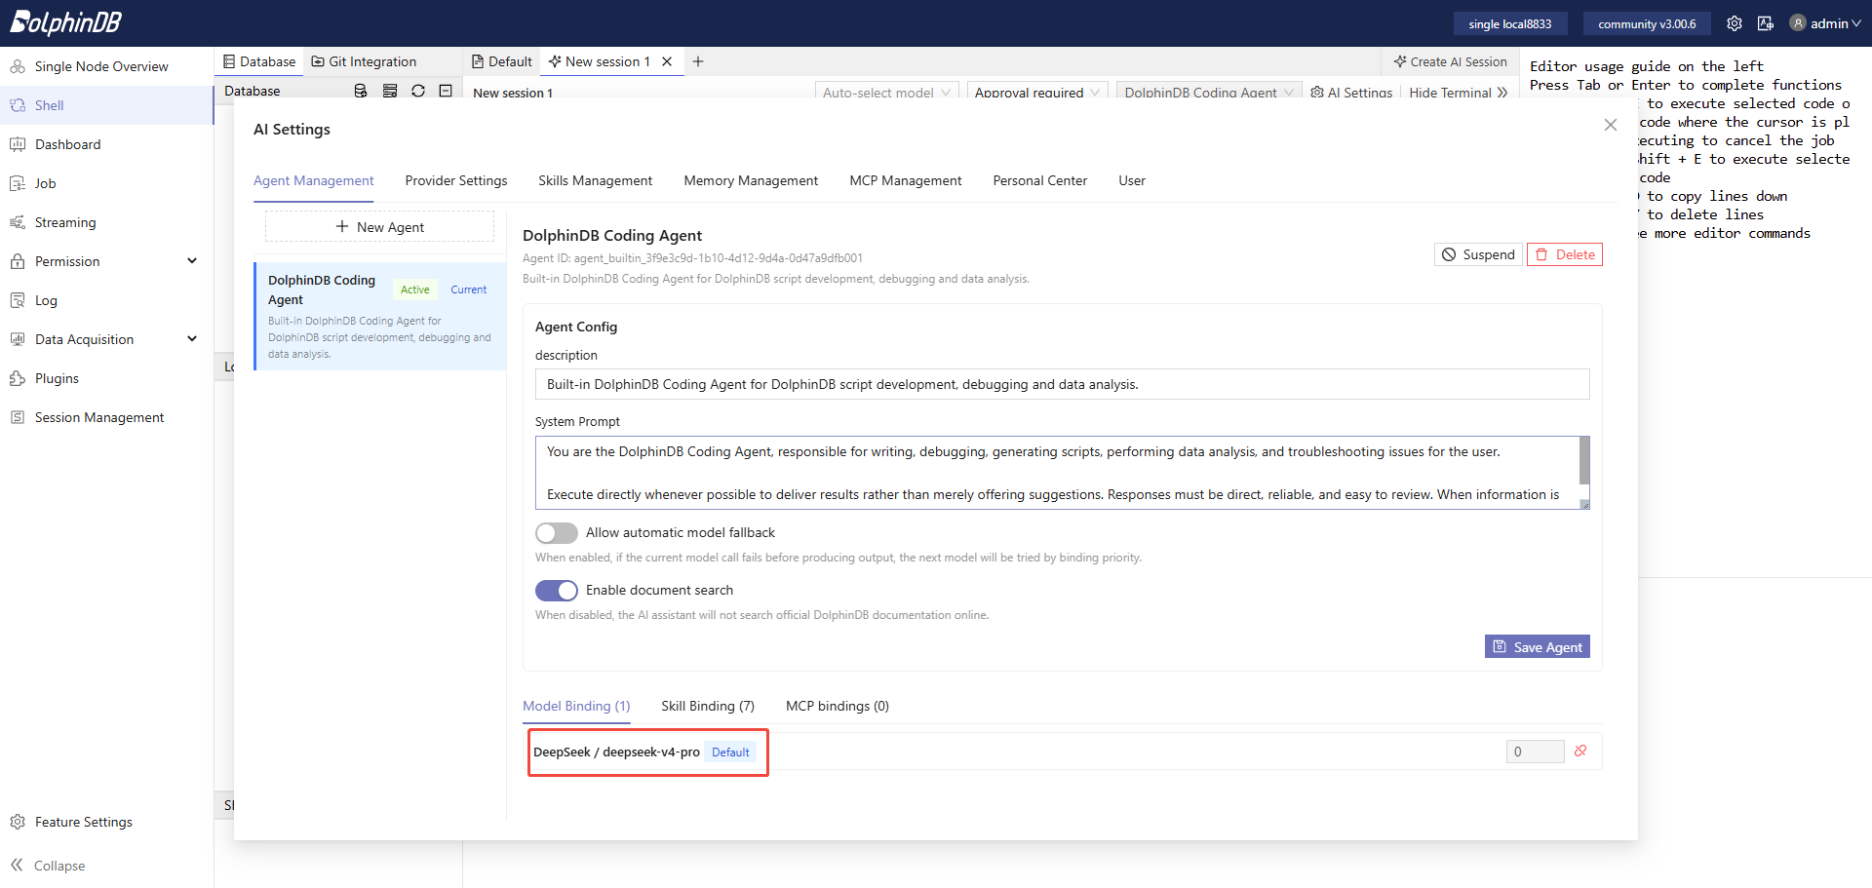Refresh the Database panel
1872x888 pixels.
(418, 91)
